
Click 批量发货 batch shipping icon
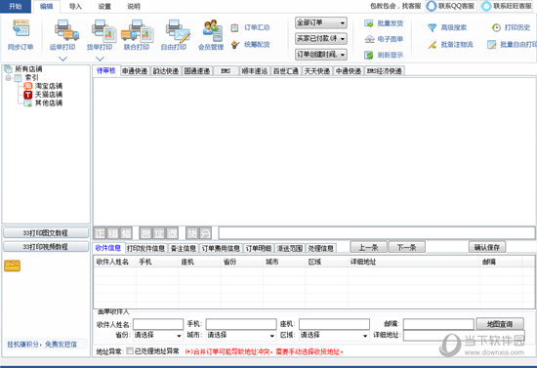[x=368, y=23]
